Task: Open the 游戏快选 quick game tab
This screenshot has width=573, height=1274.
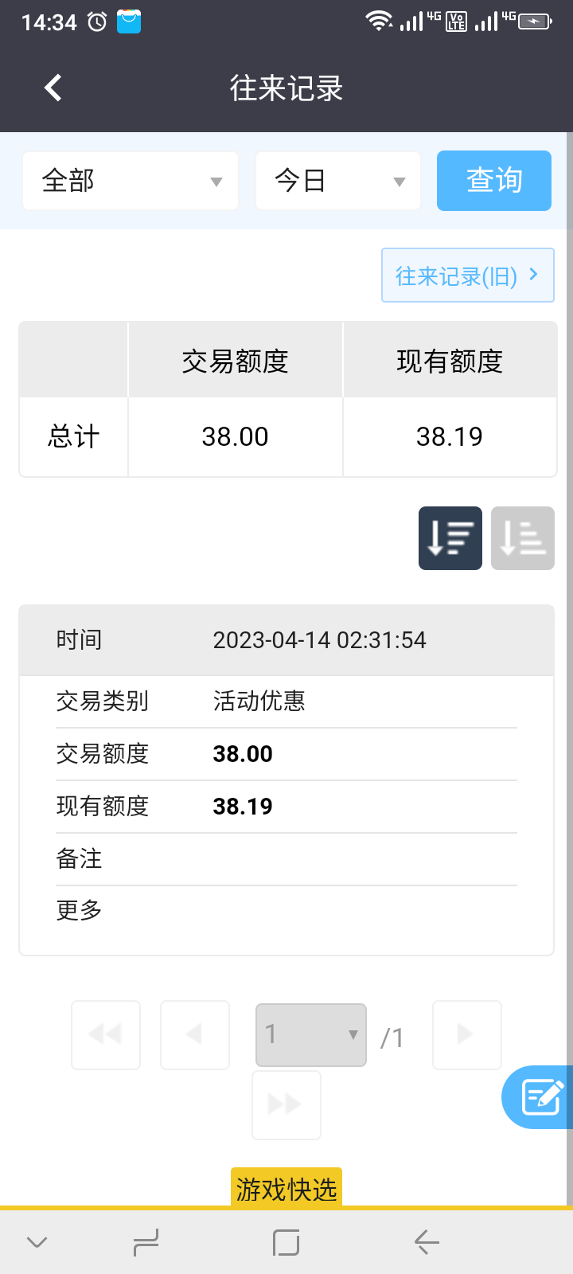Action: coord(286,1189)
